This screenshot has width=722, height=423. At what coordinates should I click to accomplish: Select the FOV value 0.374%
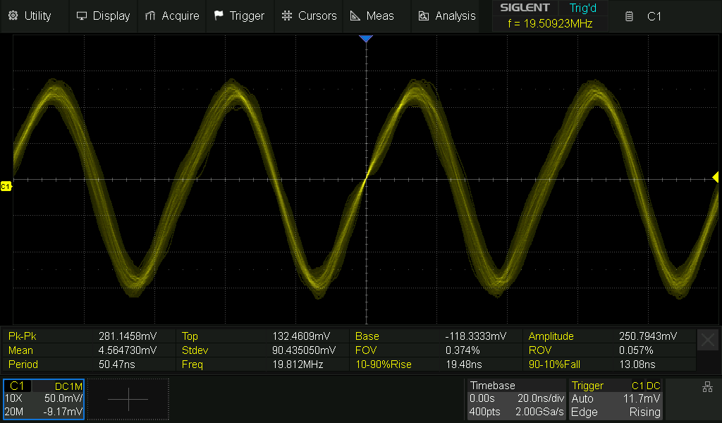pos(463,350)
